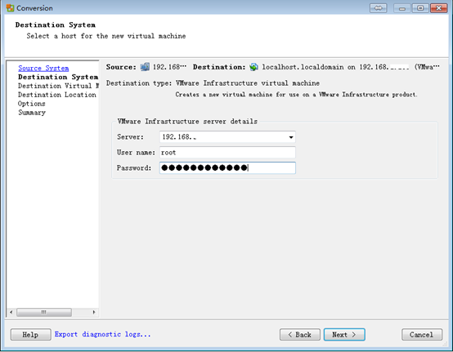Viewport: 453px width, 352px height.
Task: Open Export diagnostic logs link
Action: 102,334
